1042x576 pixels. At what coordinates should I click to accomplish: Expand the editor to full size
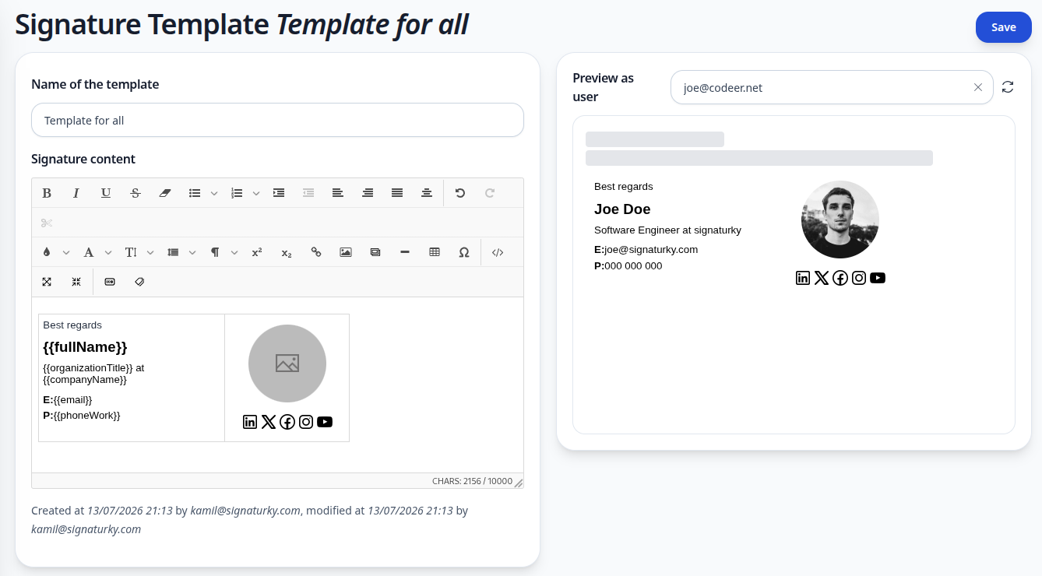pyautogui.click(x=47, y=282)
